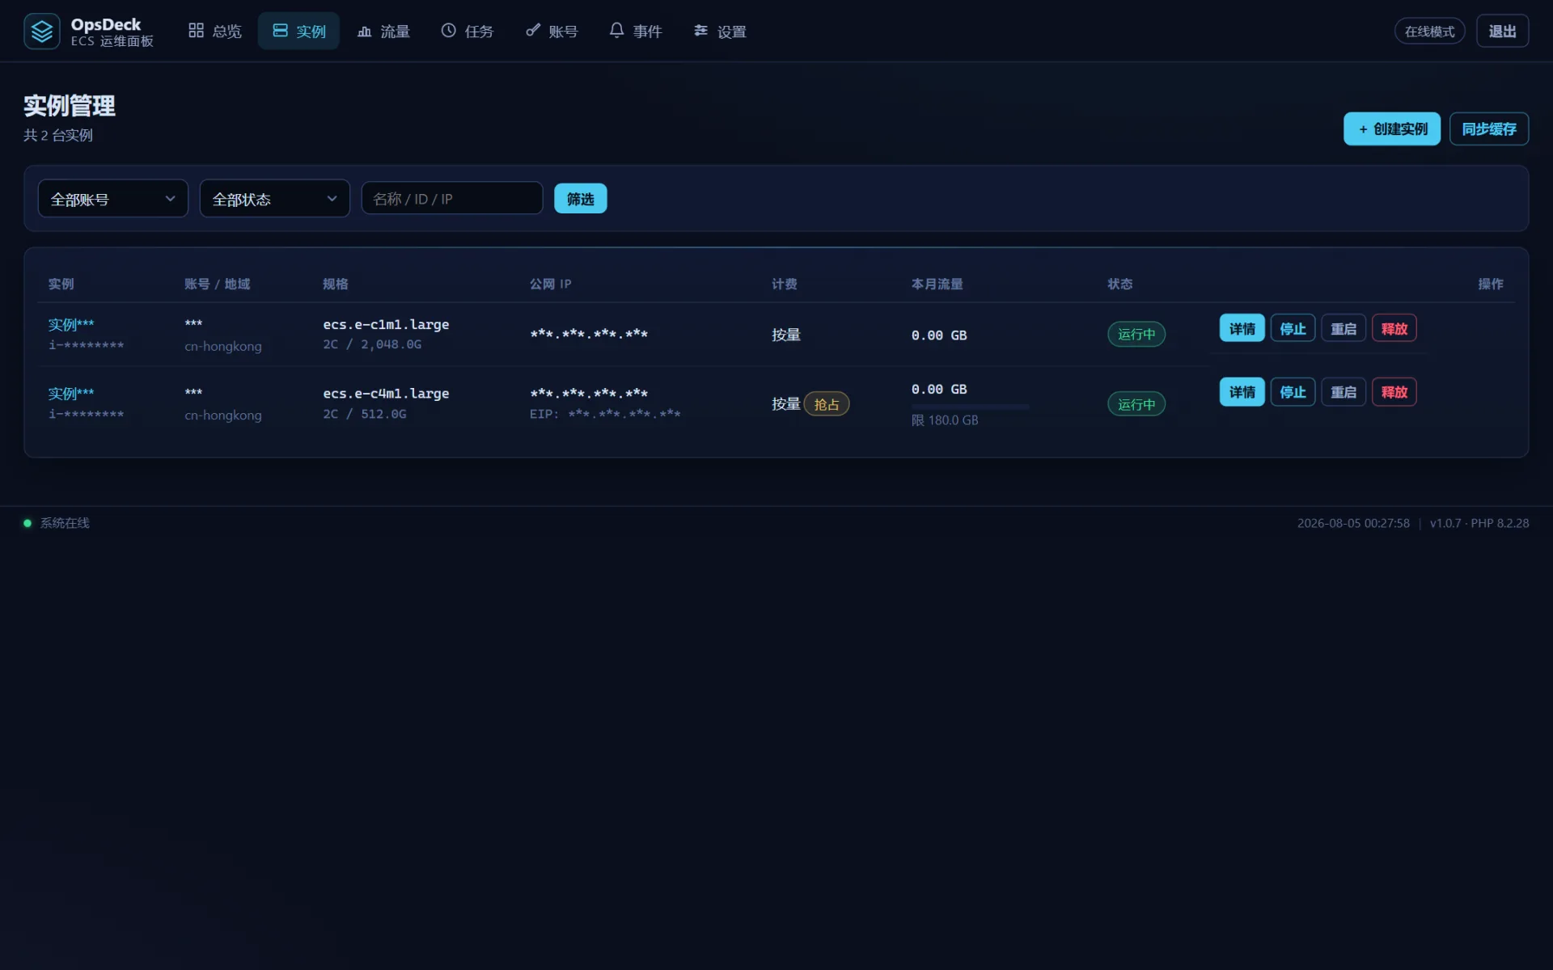The image size is (1553, 970).
Task: Release the ecs.e-c4m1.large instance via 释放
Action: 1394,392
